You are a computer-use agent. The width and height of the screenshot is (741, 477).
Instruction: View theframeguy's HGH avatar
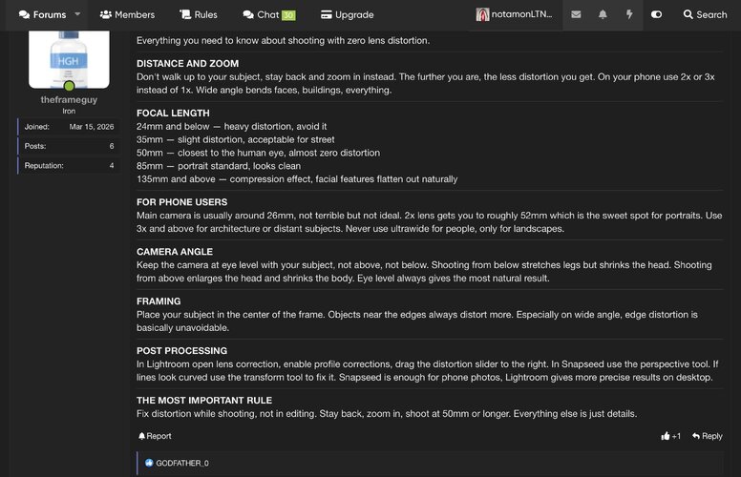[x=69, y=59]
